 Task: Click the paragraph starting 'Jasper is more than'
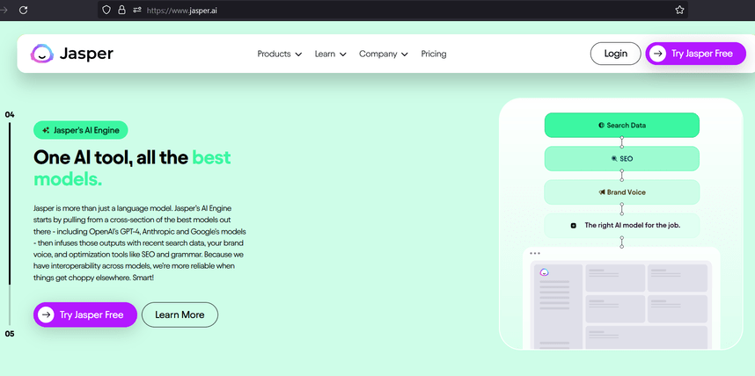(140, 242)
